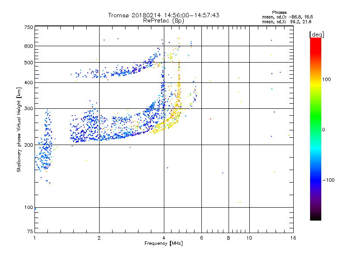This screenshot has width=345, height=259.
Task: Click the x-axis tick label '2'
Action: pyautogui.click(x=99, y=238)
